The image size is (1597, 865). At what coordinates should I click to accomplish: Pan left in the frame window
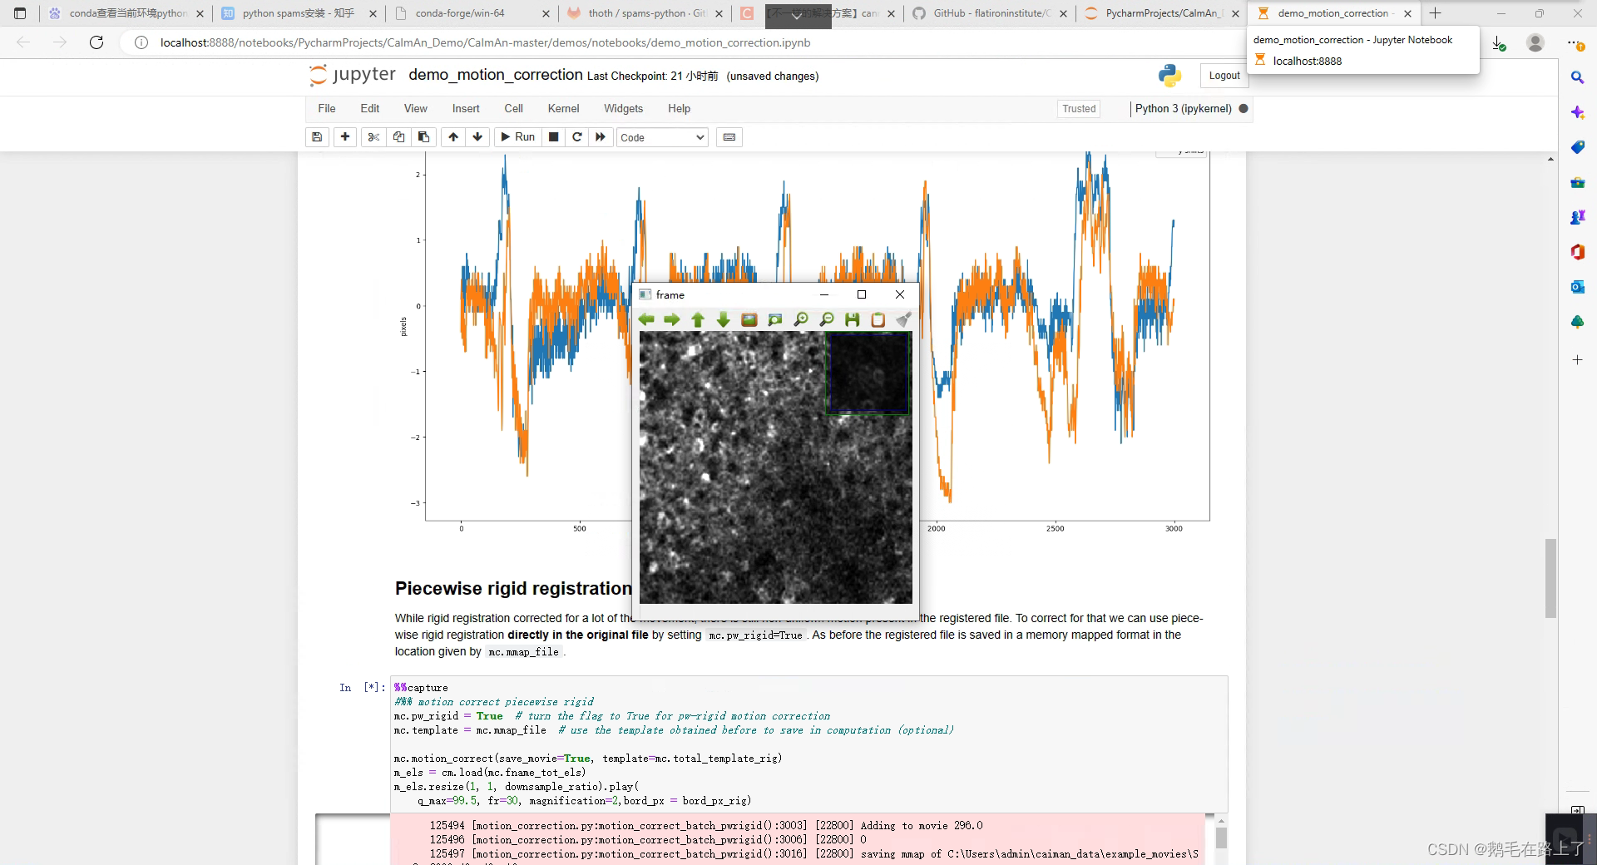tap(646, 319)
